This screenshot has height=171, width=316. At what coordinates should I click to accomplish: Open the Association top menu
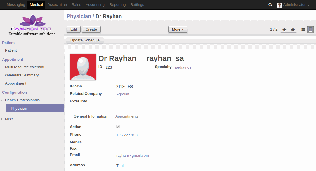[57, 5]
